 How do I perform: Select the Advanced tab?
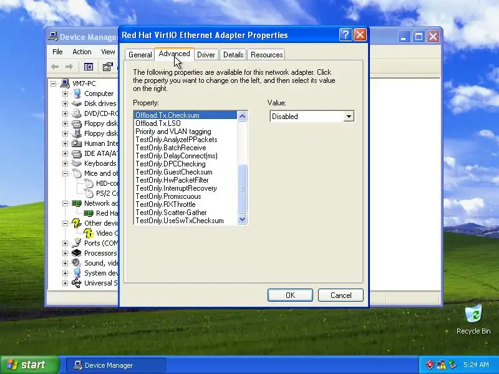point(175,54)
